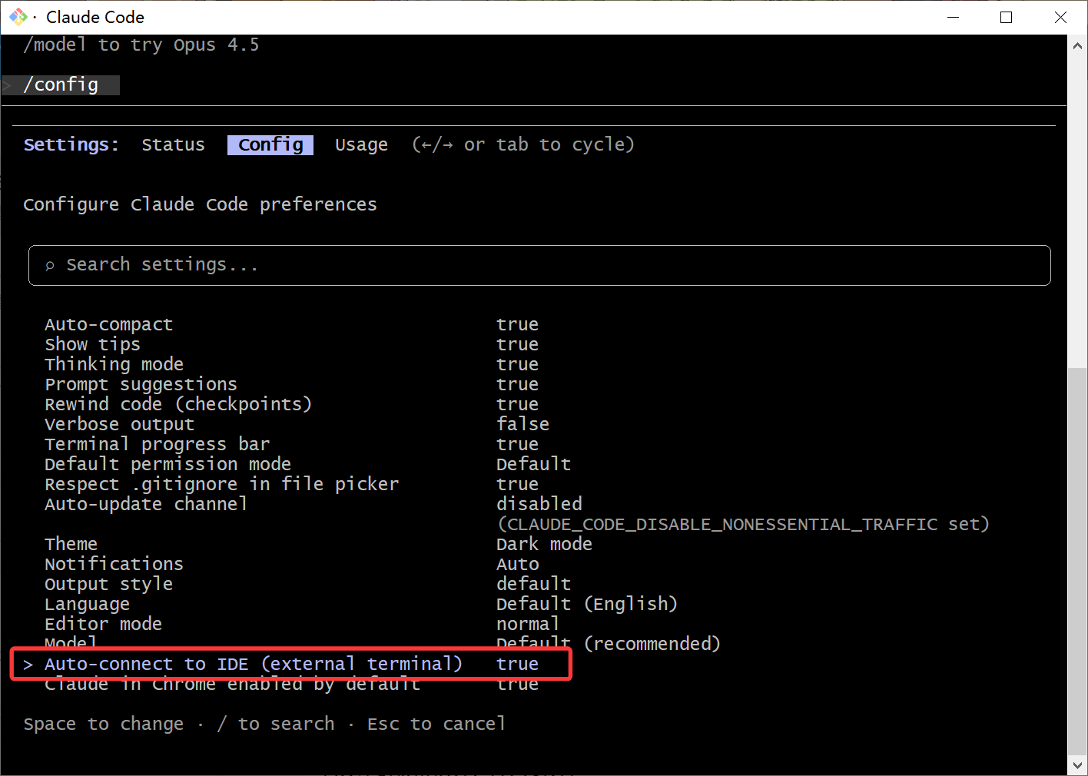Click the '/model to try Opus 4.5' hint
The width and height of the screenshot is (1088, 776).
(141, 45)
